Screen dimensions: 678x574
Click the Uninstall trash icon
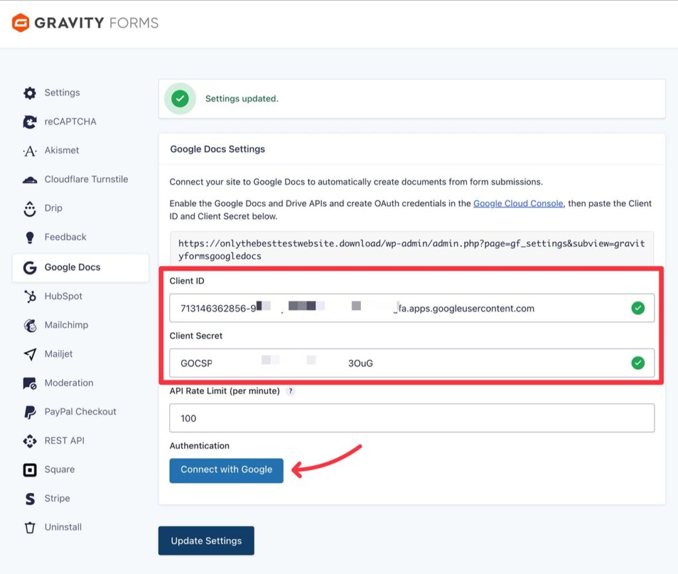click(30, 528)
